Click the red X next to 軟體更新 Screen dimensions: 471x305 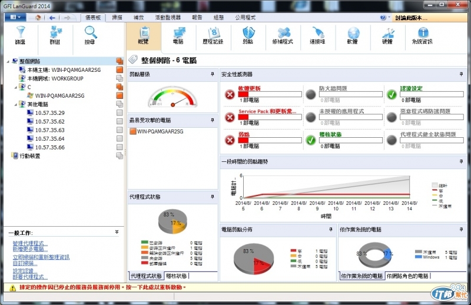click(x=230, y=95)
